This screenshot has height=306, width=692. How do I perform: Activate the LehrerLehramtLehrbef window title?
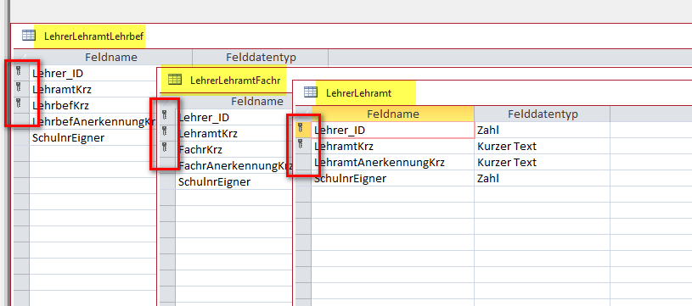click(94, 36)
